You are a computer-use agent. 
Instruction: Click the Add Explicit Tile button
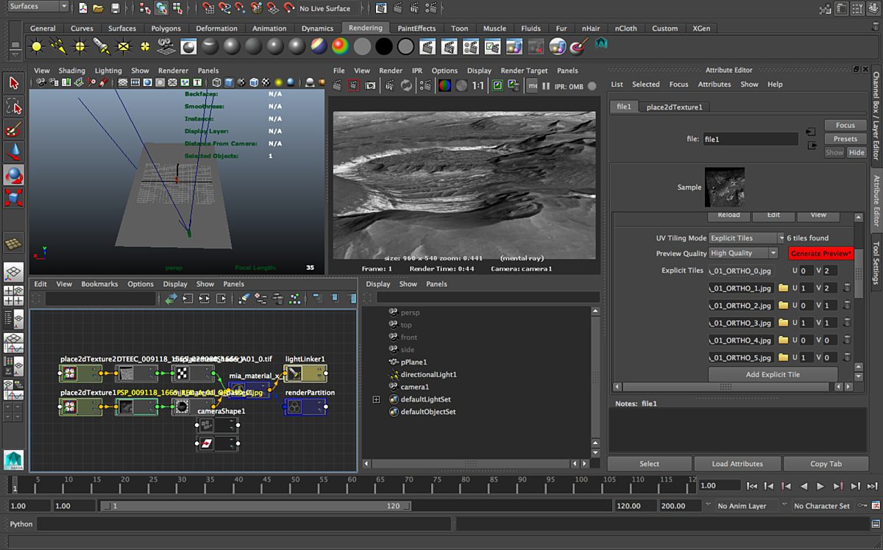tap(773, 374)
